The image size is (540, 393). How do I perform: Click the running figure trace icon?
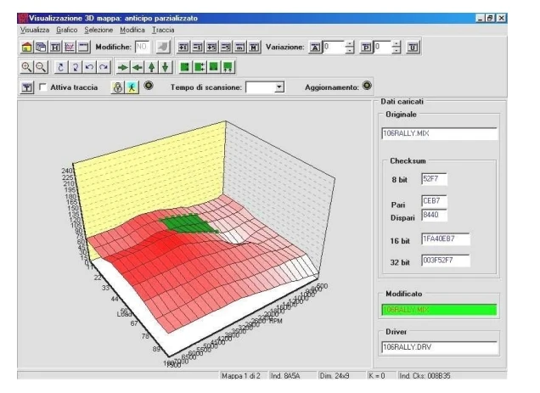[132, 87]
